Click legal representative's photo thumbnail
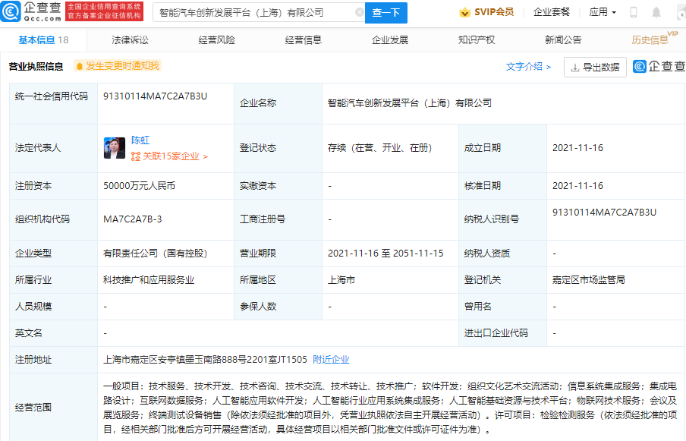 (114, 146)
